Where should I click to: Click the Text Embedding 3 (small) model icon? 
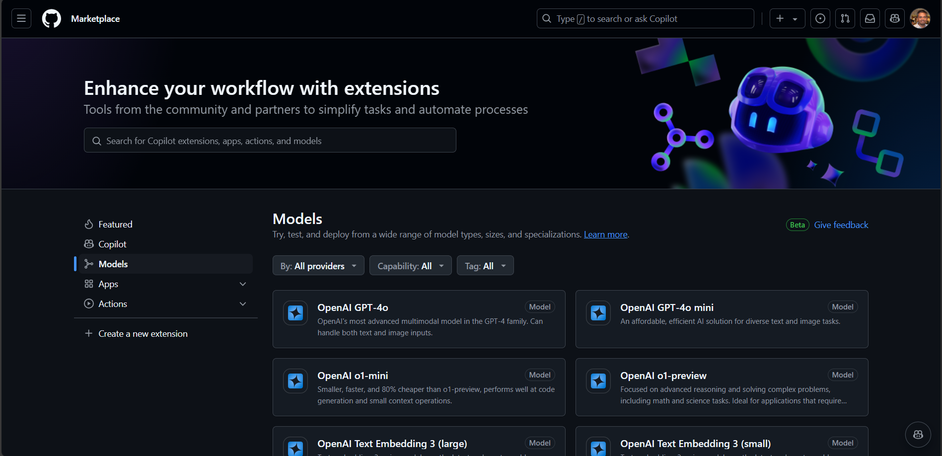pyautogui.click(x=598, y=447)
